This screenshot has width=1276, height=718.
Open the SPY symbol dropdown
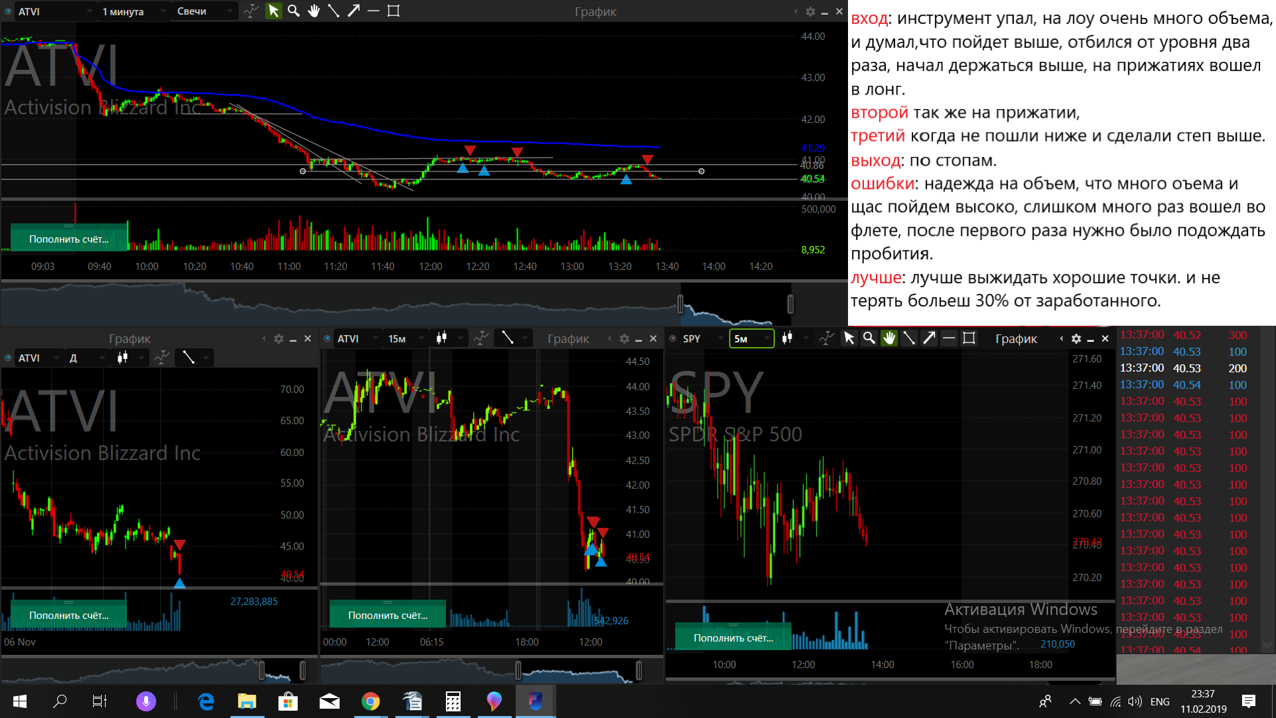pos(703,338)
